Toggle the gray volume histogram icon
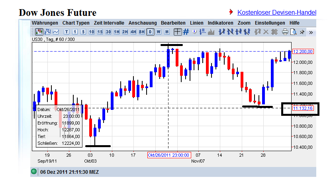 (211, 32)
